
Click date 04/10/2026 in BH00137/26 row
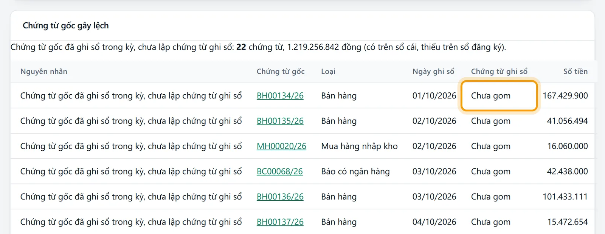434,222
